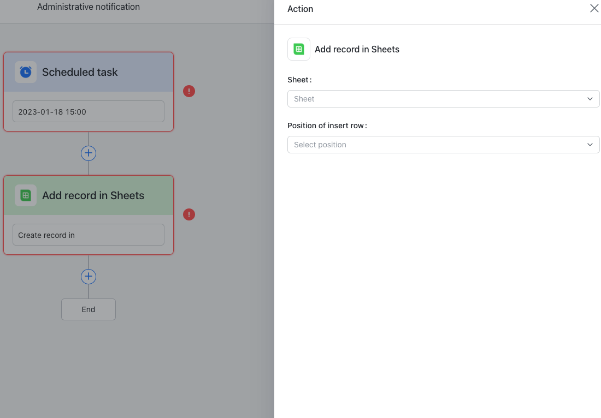Click the chevron on the Sheet dropdown
This screenshot has width=601, height=418.
(x=590, y=99)
